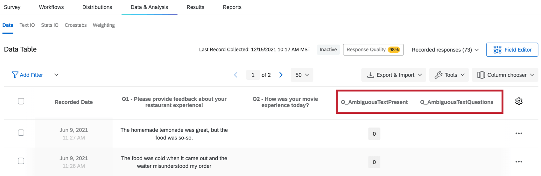Expand the arrow beside Add Filter
The image size is (541, 176).
[56, 75]
